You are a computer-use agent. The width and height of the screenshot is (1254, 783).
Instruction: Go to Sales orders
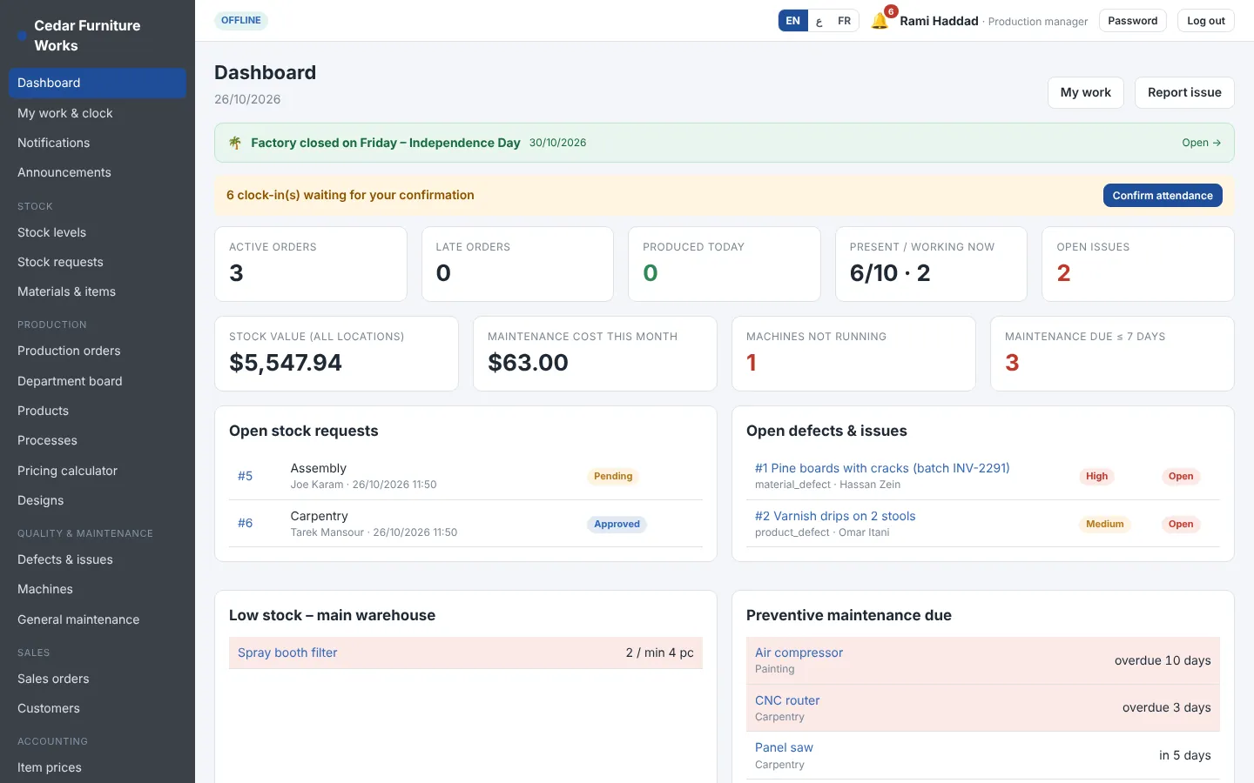point(97,679)
